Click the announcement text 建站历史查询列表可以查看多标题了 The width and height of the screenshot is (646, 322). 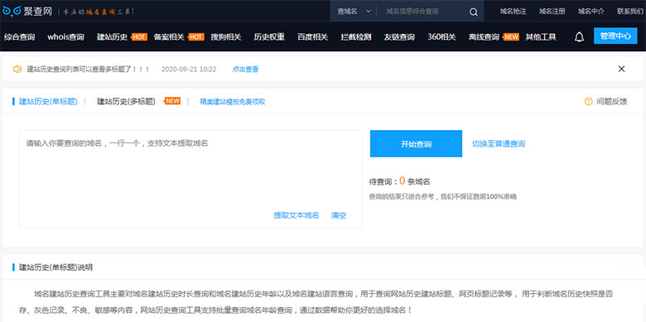pos(89,70)
